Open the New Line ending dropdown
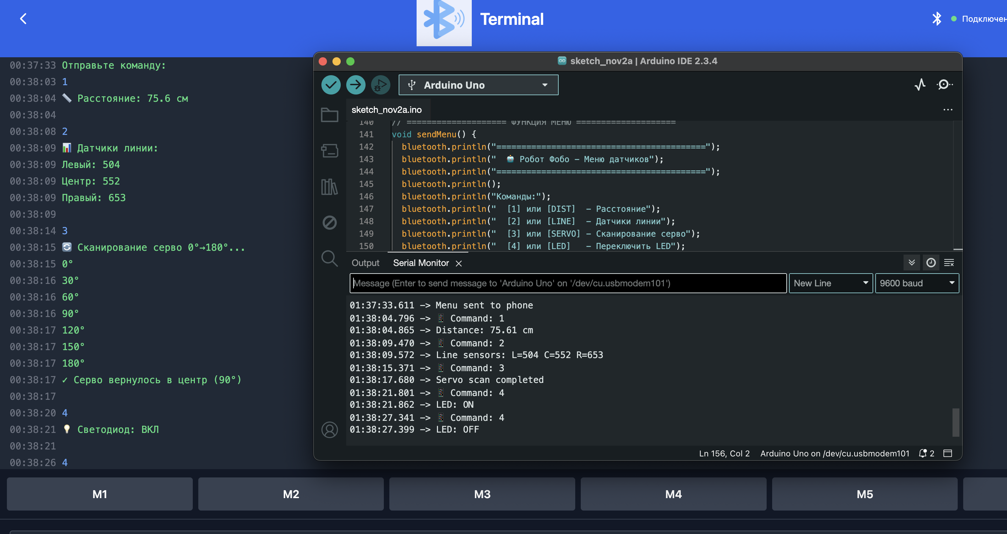This screenshot has width=1007, height=534. point(830,283)
